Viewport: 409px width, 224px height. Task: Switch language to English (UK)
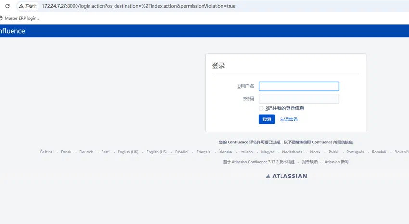tap(128, 152)
